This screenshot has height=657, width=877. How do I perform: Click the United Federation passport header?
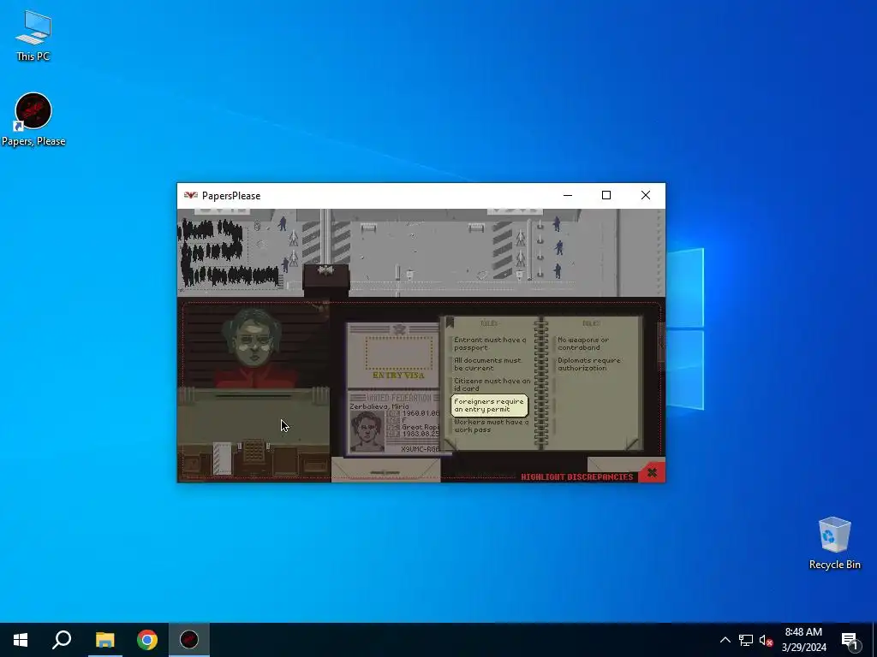point(398,398)
